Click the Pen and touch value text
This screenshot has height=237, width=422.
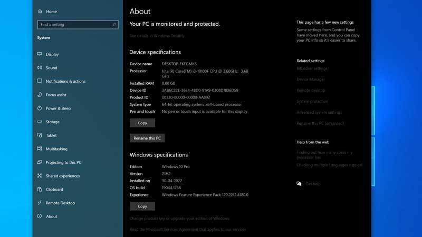pyautogui.click(x=205, y=111)
